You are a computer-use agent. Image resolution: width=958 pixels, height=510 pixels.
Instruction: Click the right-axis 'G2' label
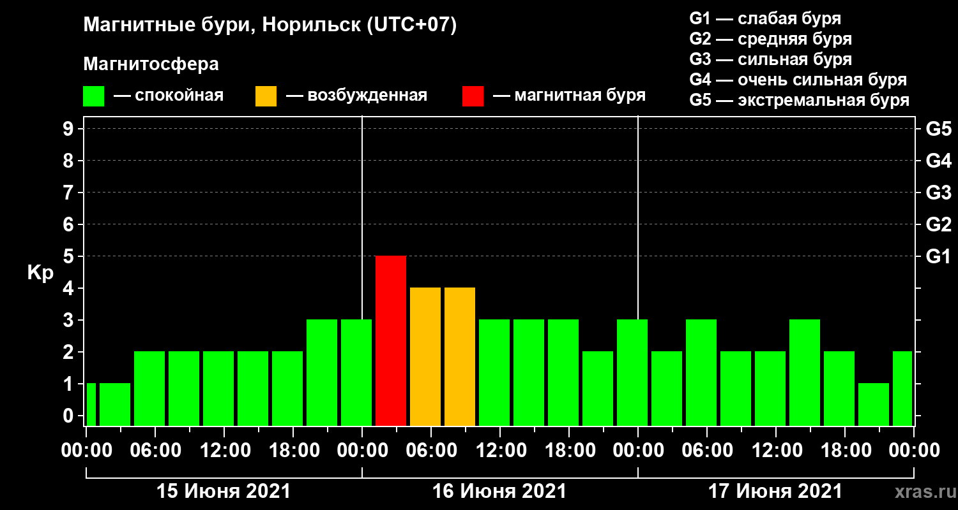click(938, 224)
